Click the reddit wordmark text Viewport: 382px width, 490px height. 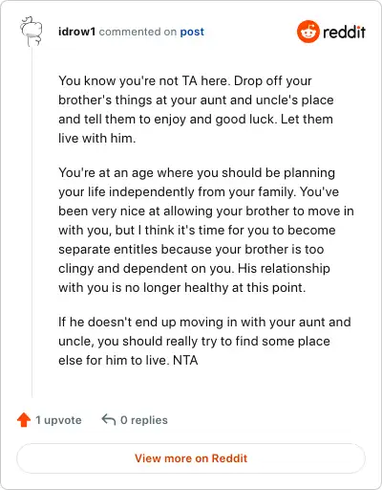coord(344,32)
